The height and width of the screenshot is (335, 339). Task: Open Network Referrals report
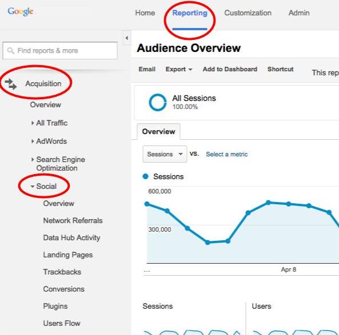click(73, 221)
